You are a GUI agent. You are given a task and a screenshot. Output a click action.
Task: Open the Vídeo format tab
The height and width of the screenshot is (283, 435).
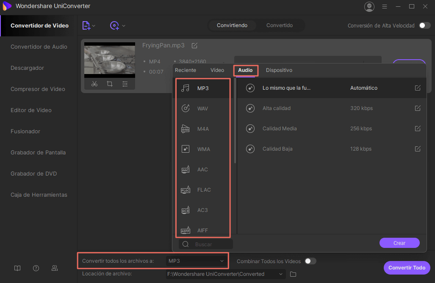pos(217,70)
